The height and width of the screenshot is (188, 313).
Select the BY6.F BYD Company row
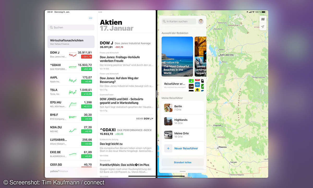pos(71,117)
